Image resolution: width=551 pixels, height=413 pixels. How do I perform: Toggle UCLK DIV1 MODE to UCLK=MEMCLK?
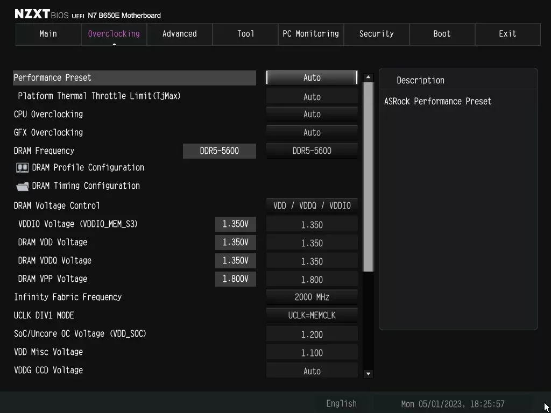coord(312,315)
